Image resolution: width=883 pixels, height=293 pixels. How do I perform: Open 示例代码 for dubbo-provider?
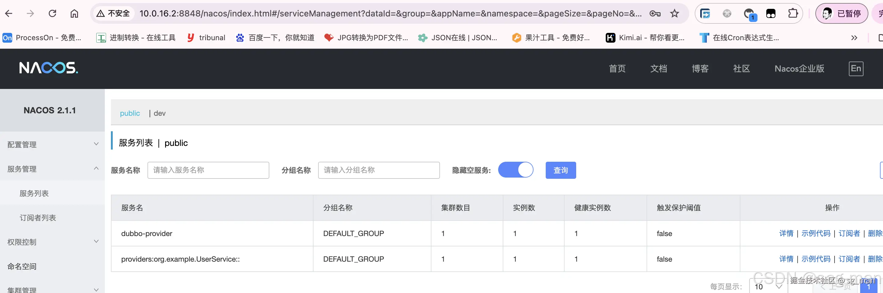point(816,233)
